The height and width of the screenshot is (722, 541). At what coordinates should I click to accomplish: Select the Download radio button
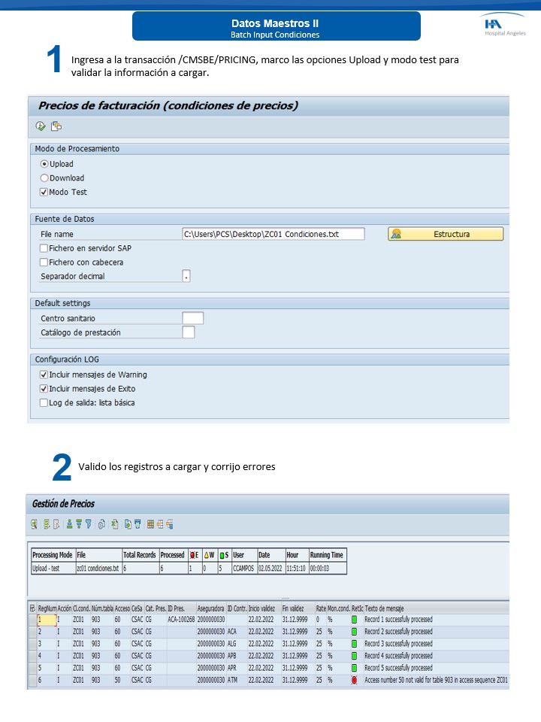44,178
